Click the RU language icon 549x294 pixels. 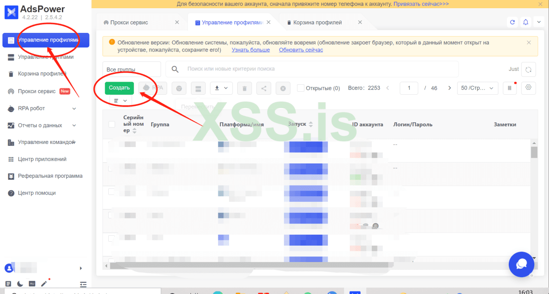tap(32, 284)
